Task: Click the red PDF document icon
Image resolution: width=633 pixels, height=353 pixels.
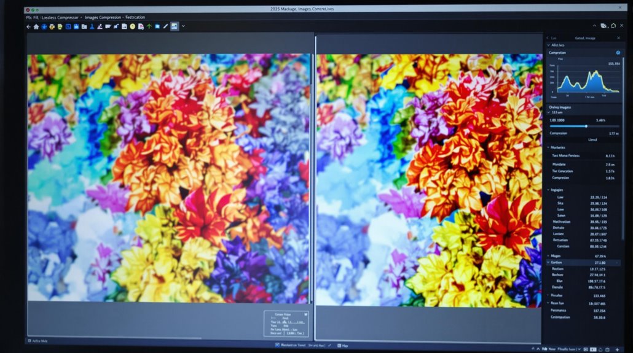Action: [141, 26]
